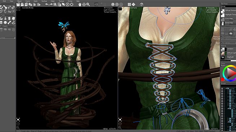
Task: Hide the Eyes group with eye icon
Action: [222, 90]
